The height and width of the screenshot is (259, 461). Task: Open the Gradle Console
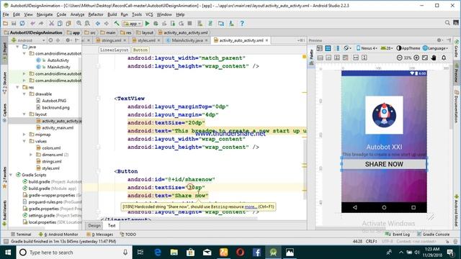(x=434, y=235)
